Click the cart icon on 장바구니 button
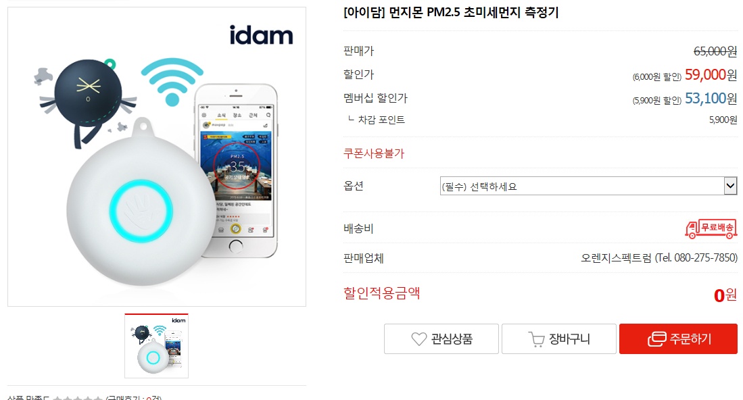Image resolution: width=743 pixels, height=400 pixels. [x=536, y=339]
